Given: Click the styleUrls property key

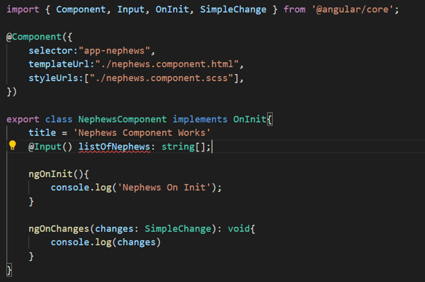Looking at the screenshot, I should pyautogui.click(x=54, y=78).
